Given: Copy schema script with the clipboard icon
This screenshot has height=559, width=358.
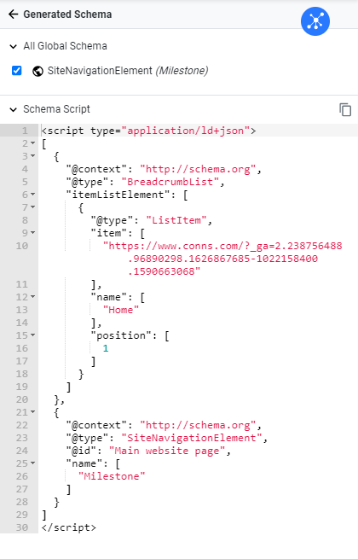Looking at the screenshot, I should pyautogui.click(x=345, y=109).
